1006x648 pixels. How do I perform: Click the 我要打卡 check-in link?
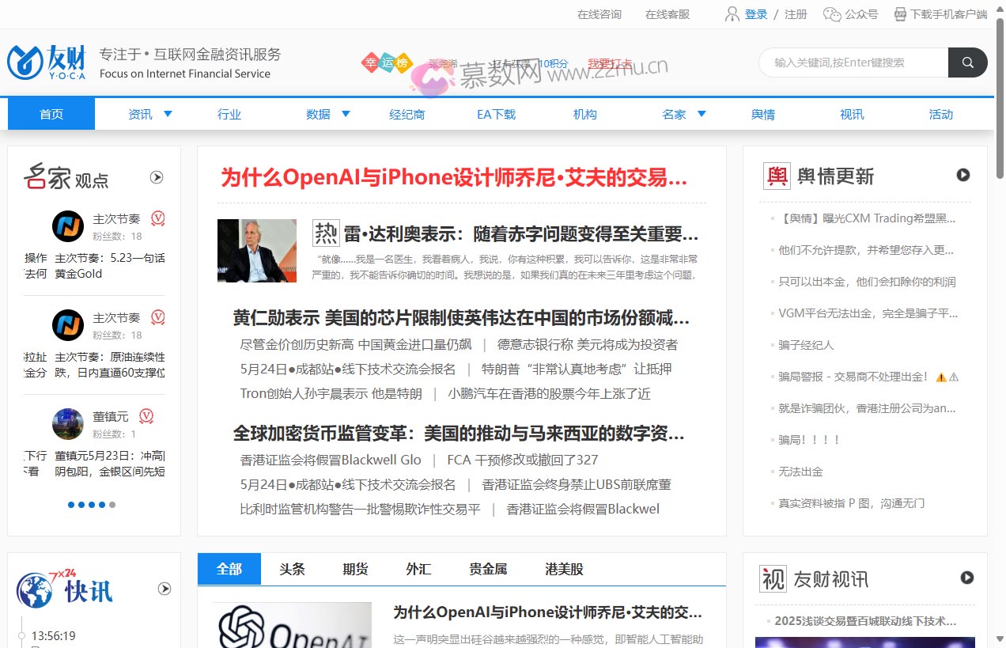(611, 64)
